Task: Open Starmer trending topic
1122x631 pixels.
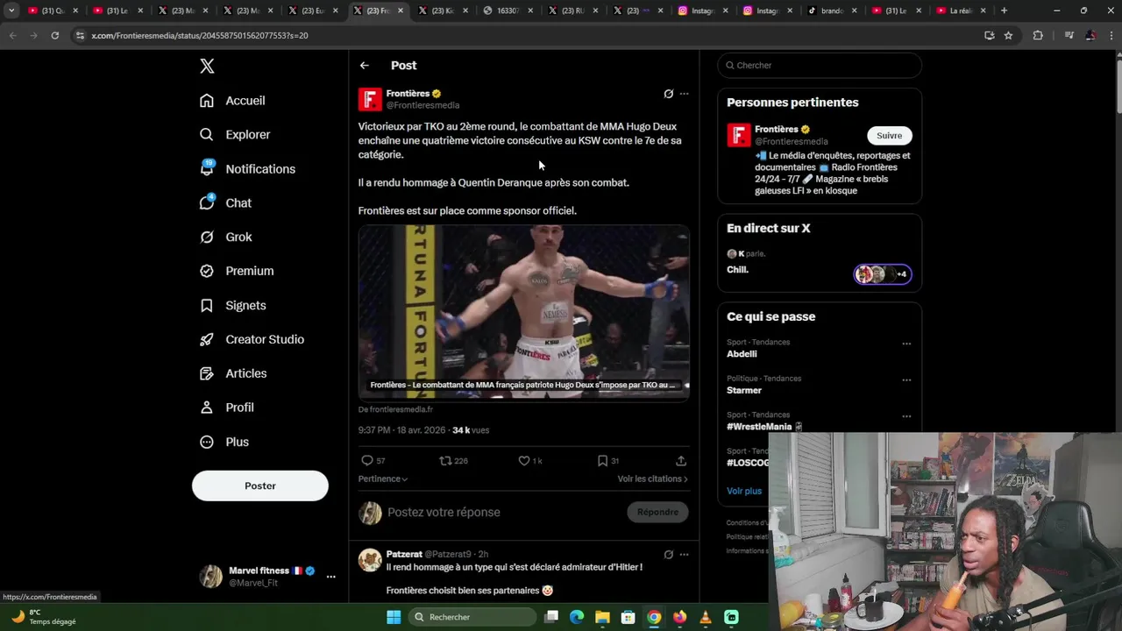Action: click(x=744, y=391)
